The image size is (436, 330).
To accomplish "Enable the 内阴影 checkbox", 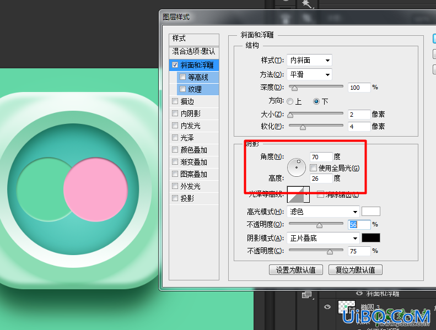I will click(x=175, y=113).
